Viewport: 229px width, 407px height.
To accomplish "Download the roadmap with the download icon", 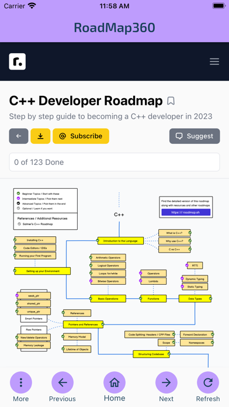I will click(40, 136).
